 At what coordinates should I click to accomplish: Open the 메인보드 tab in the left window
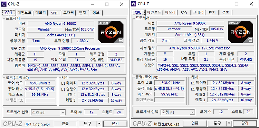(x=24, y=12)
